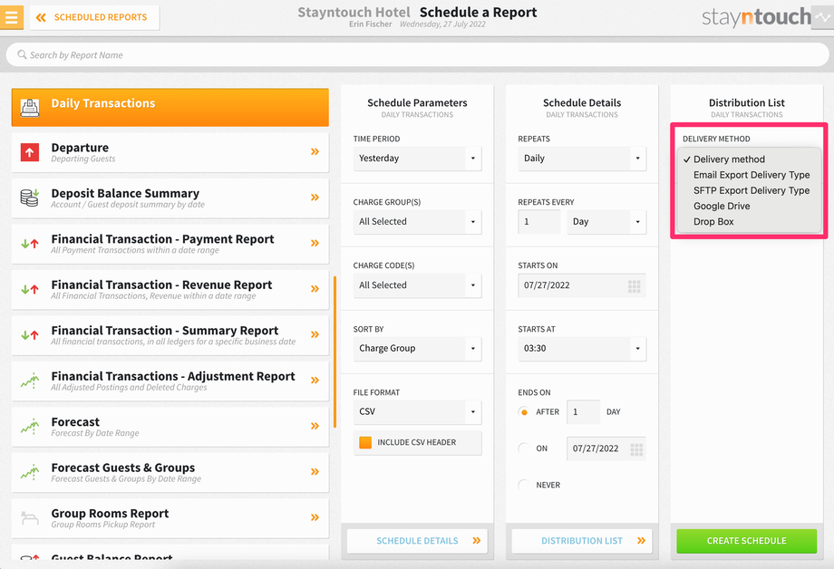Select the After radio button
The height and width of the screenshot is (569, 834).
tap(524, 412)
